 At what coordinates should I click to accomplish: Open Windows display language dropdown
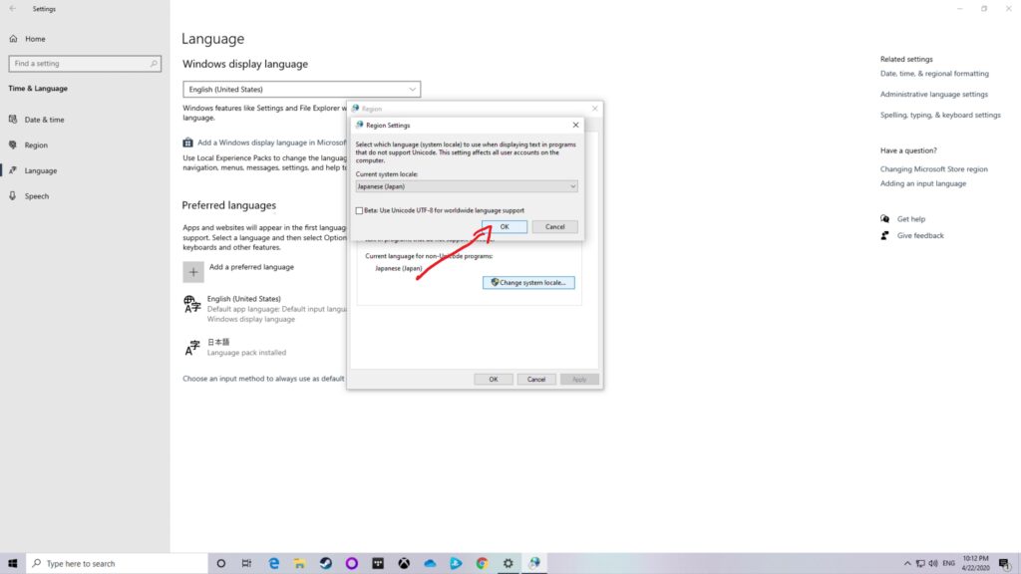pyautogui.click(x=301, y=90)
